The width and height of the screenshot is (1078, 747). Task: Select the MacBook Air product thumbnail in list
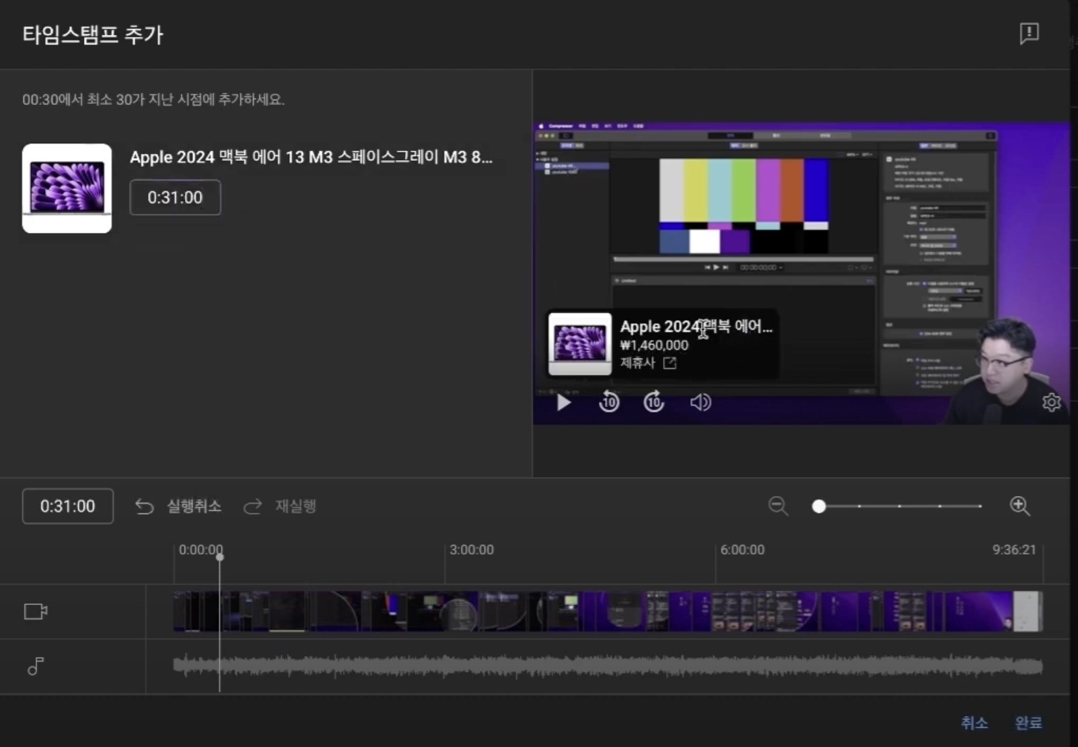point(67,188)
